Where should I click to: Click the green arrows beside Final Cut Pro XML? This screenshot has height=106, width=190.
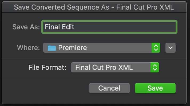coord(155,67)
